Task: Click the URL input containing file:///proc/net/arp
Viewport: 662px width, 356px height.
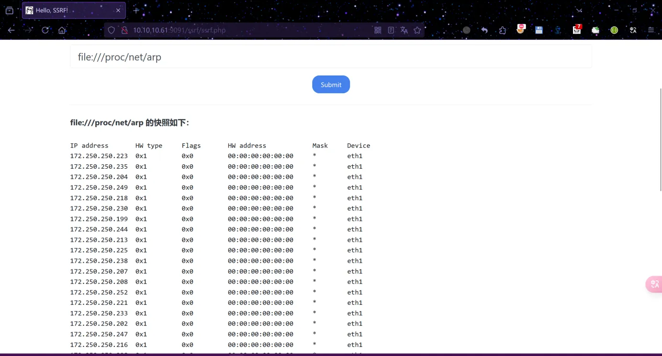Action: pyautogui.click(x=331, y=57)
